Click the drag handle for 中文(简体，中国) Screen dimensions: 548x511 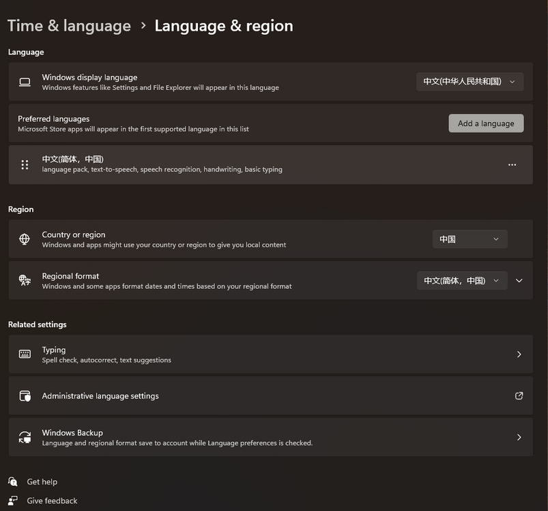pyautogui.click(x=25, y=164)
